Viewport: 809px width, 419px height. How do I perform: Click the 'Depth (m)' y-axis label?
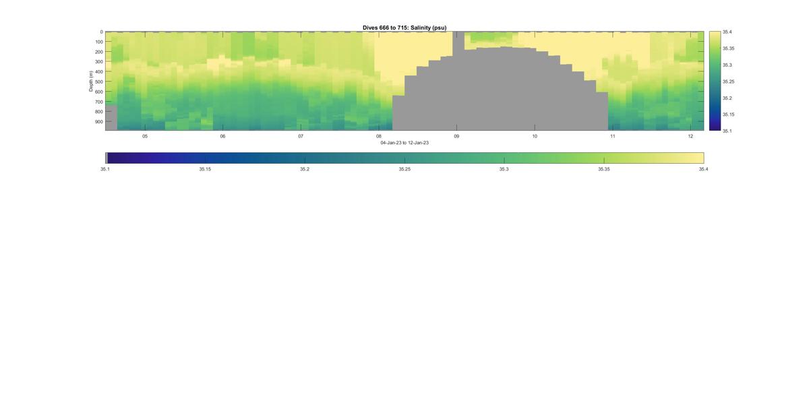(90, 81)
